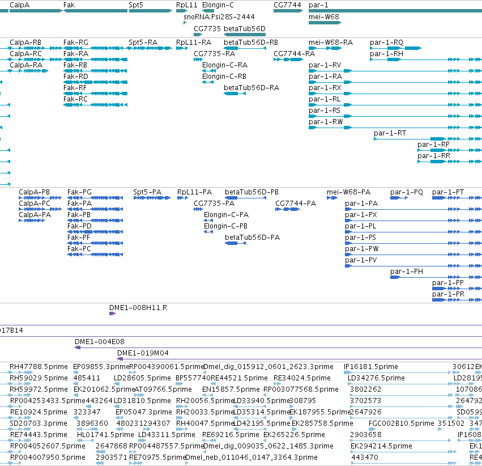Open the par-1 gene label
This screenshot has height=466, width=482.
click(318, 5)
